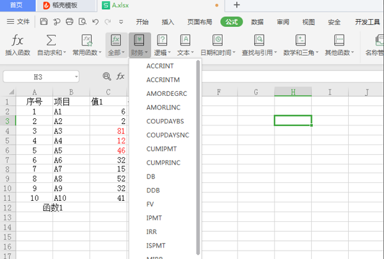This screenshot has width=384, height=259.
Task: Click the fx icon beside formula bar
Action: (120, 76)
